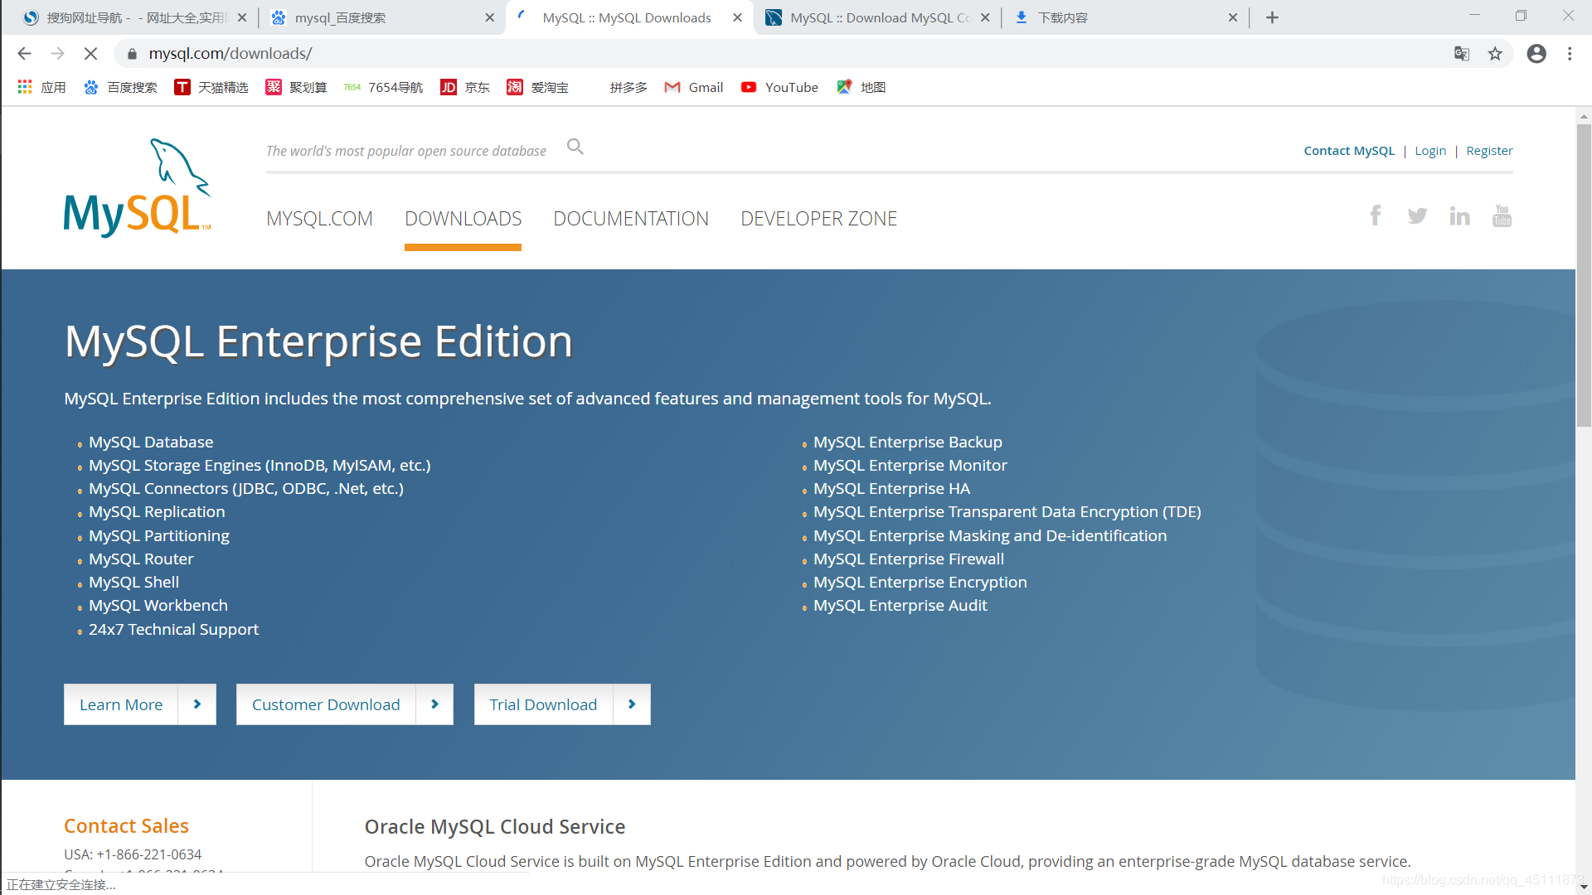Open the 地图 maps bookmark
This screenshot has height=895, width=1592.
pyautogui.click(x=862, y=87)
